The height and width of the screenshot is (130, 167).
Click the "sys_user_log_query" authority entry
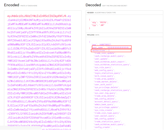106,93
